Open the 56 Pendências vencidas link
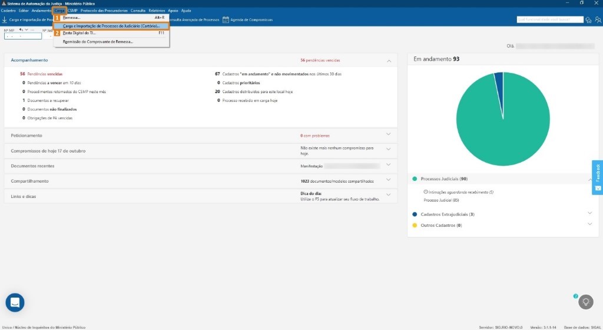This screenshot has width=603, height=330. [41, 74]
